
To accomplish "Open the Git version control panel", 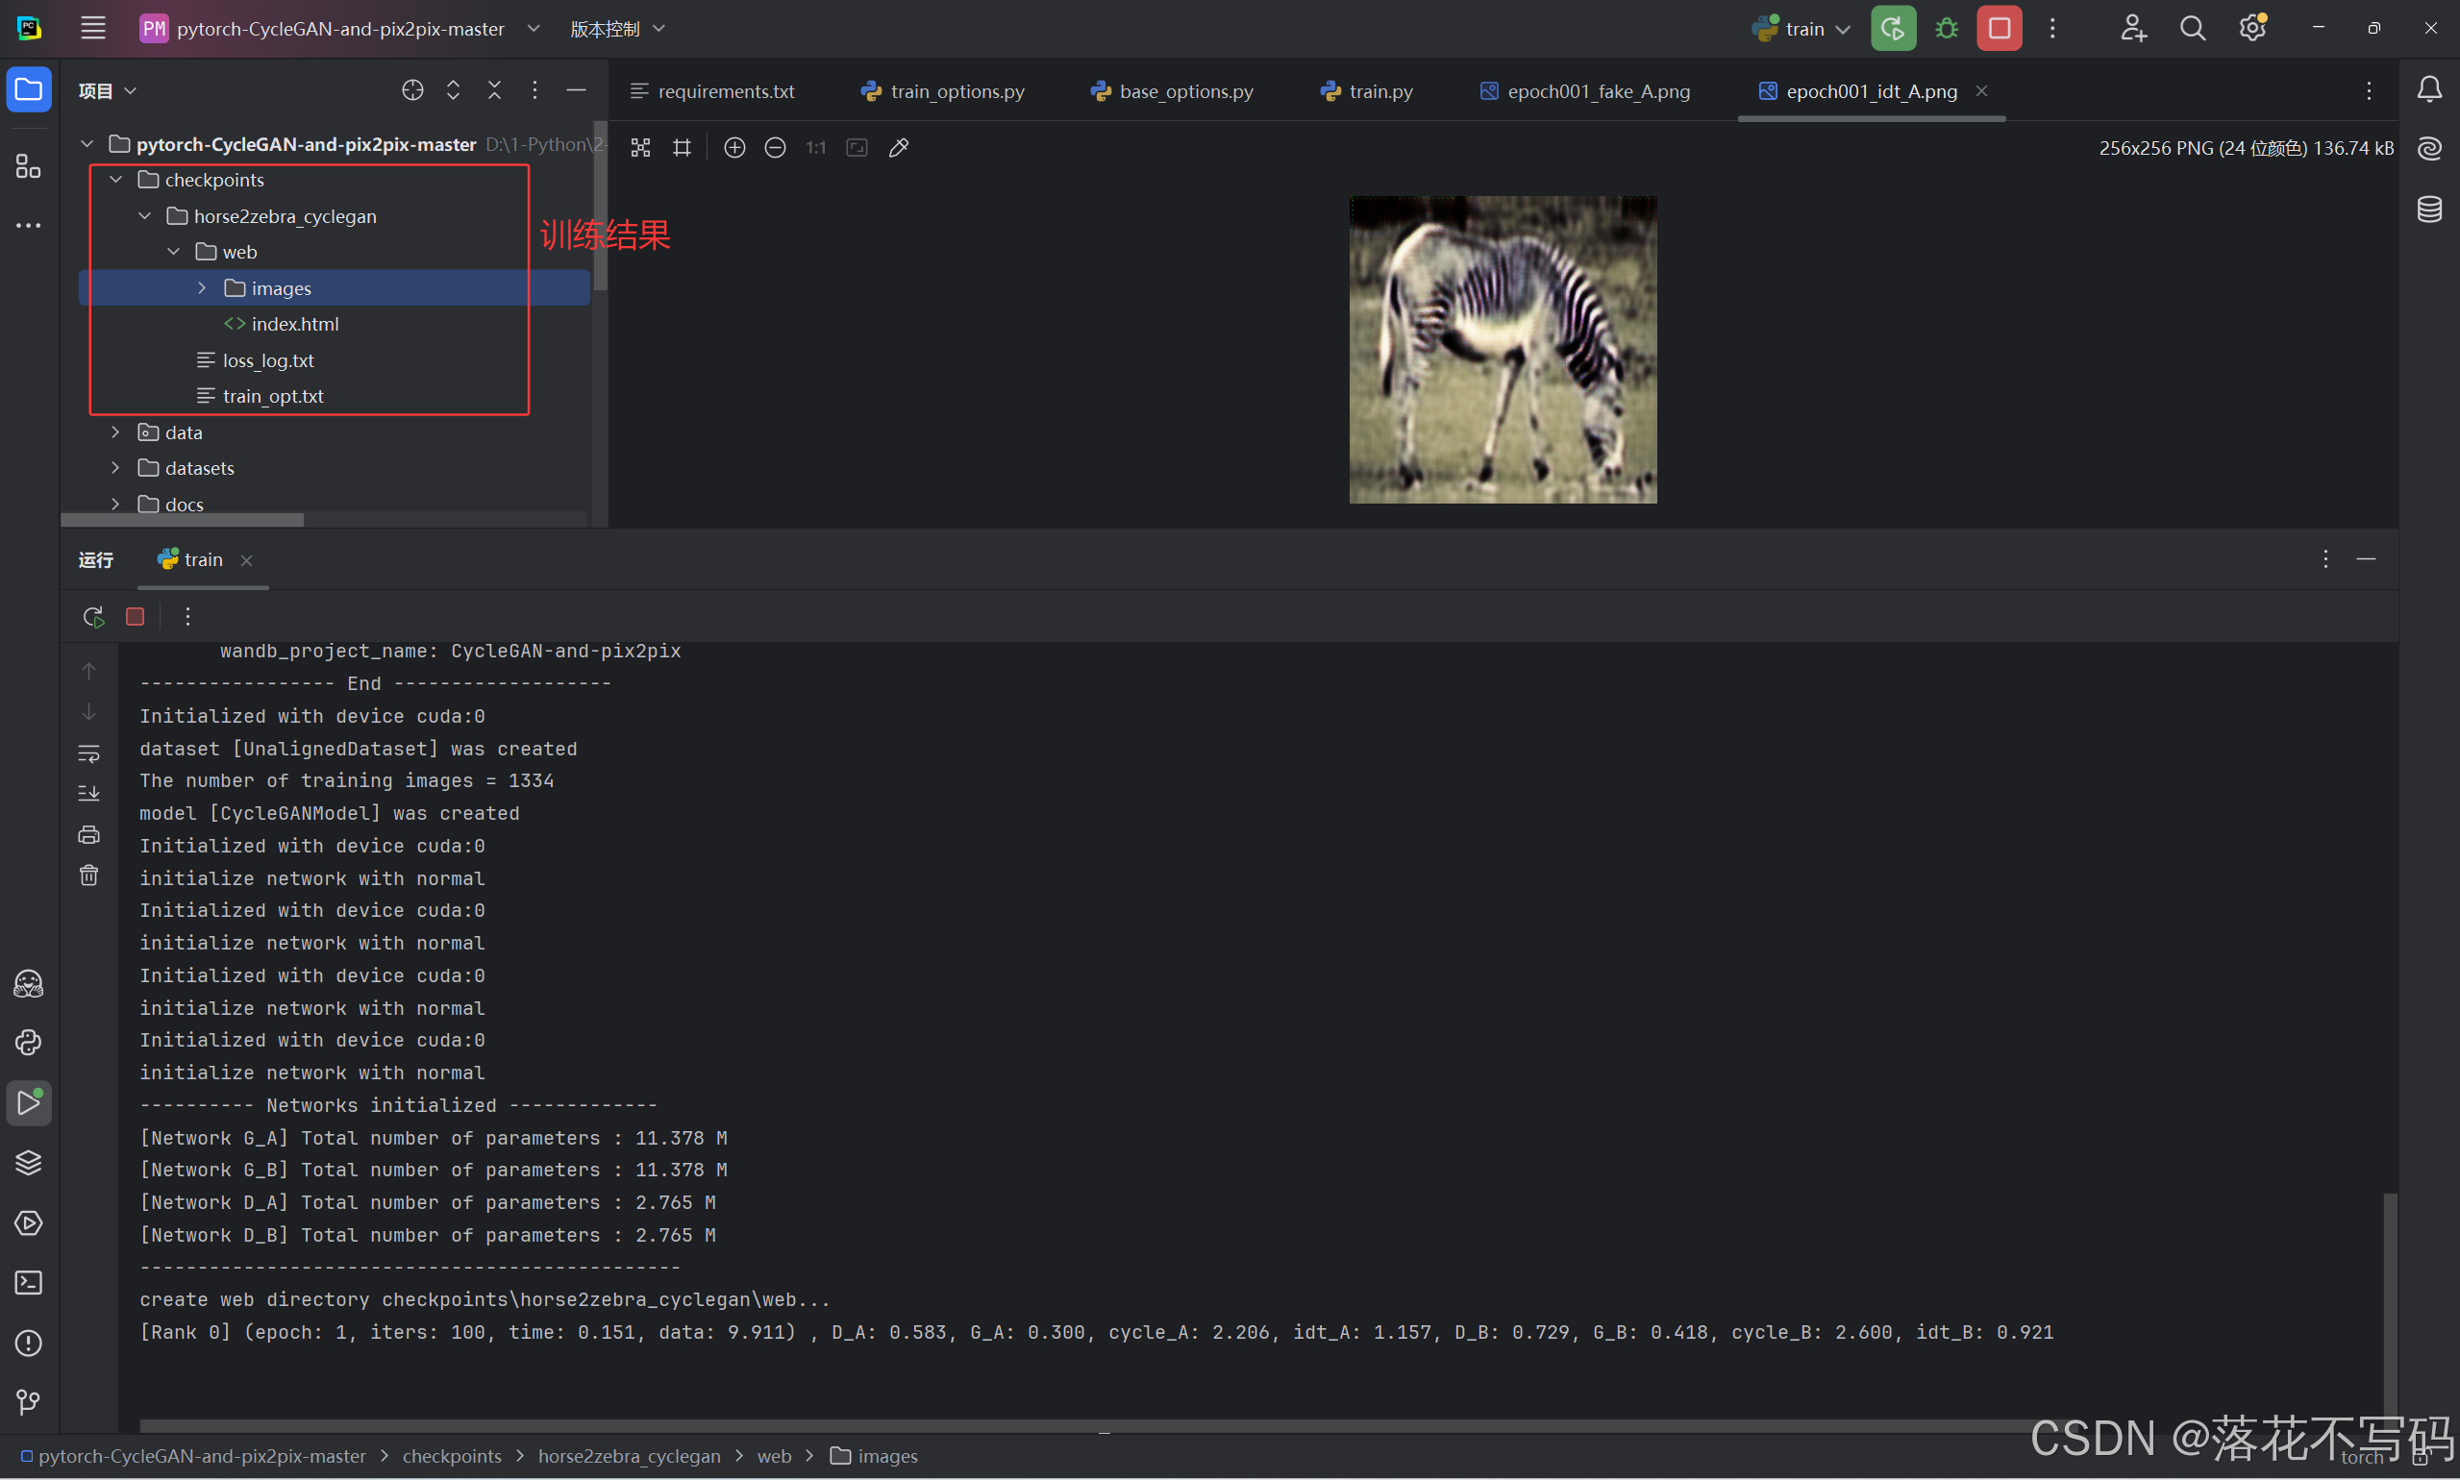I will [x=28, y=1402].
